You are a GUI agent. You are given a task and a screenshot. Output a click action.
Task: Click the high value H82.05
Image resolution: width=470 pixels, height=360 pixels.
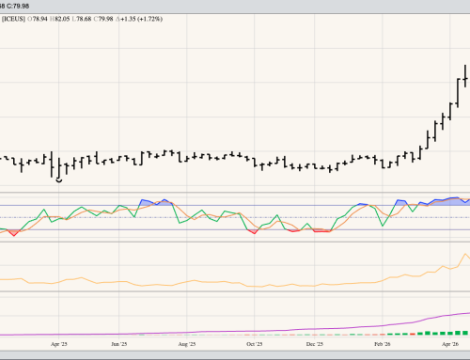pyautogui.click(x=59, y=19)
